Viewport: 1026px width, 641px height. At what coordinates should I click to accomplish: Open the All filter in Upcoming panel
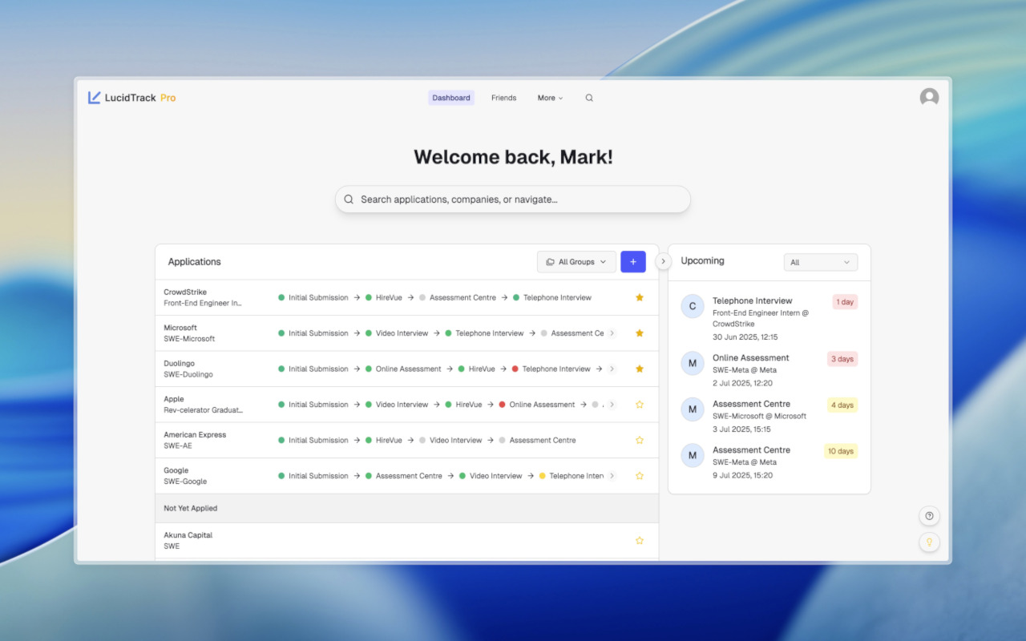820,261
